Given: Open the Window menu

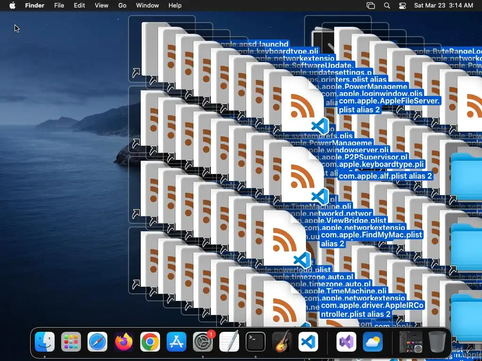Looking at the screenshot, I should (x=147, y=5).
